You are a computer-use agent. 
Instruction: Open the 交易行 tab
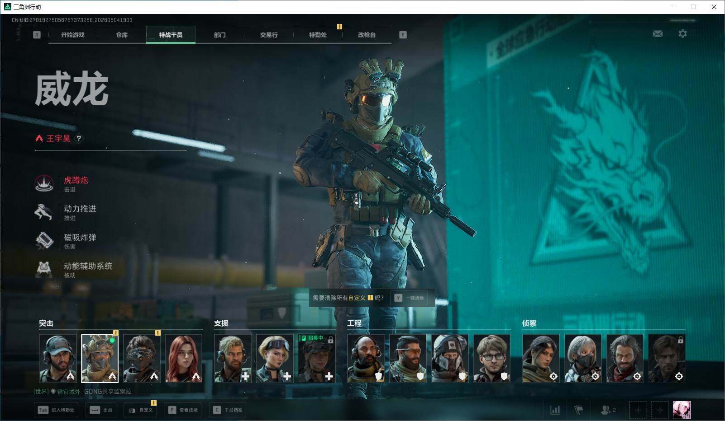[269, 35]
